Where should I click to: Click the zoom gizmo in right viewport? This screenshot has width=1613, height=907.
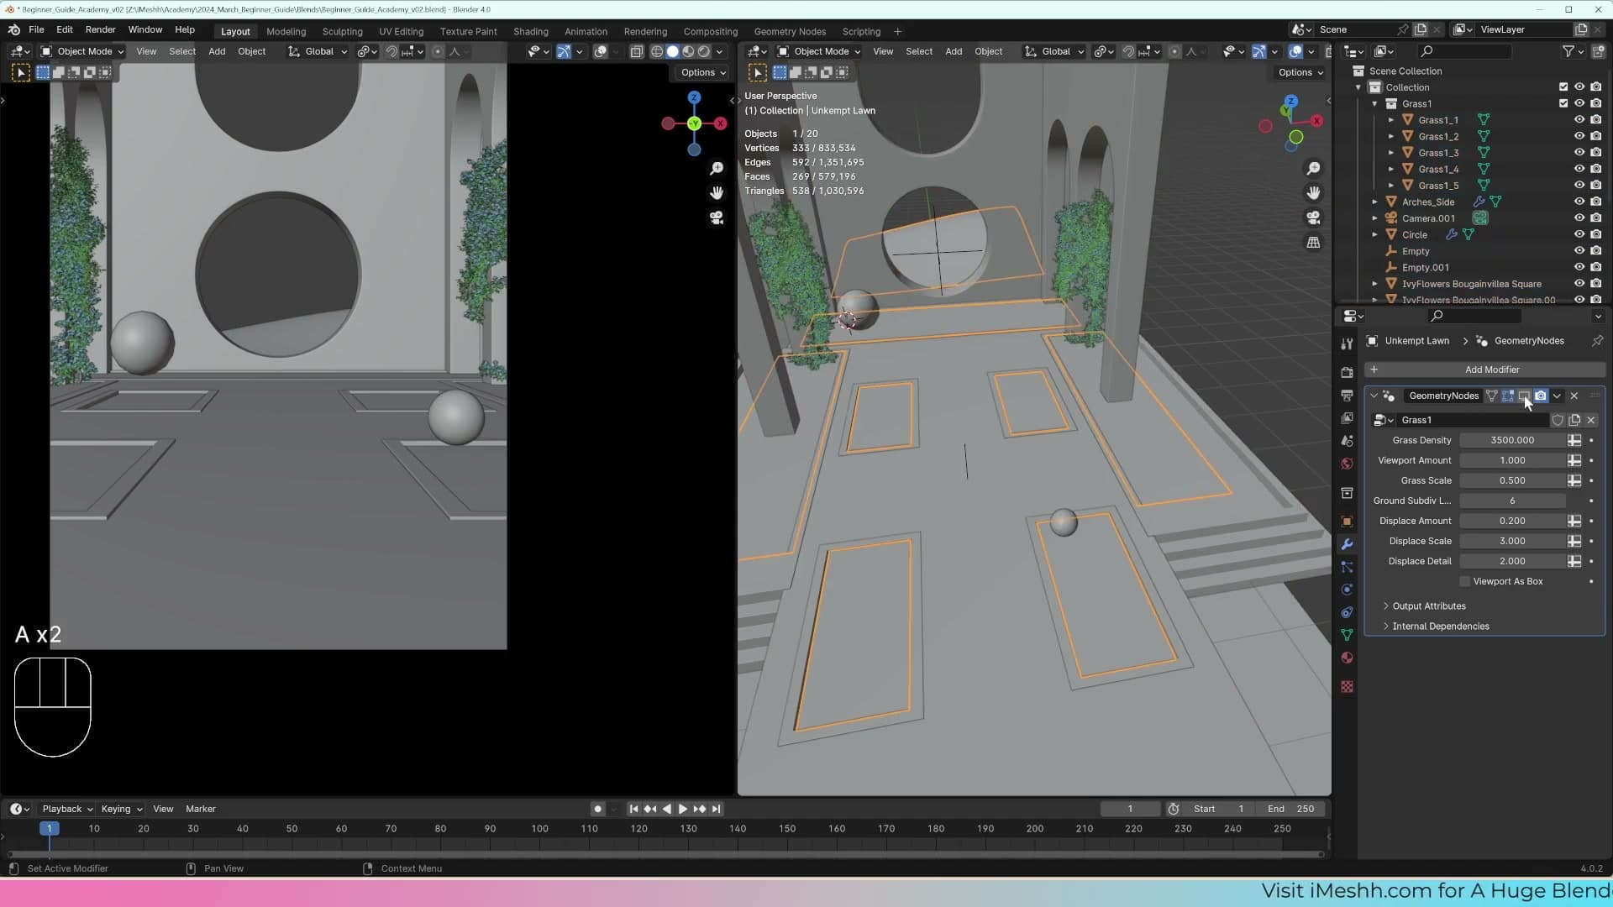[x=1313, y=169]
